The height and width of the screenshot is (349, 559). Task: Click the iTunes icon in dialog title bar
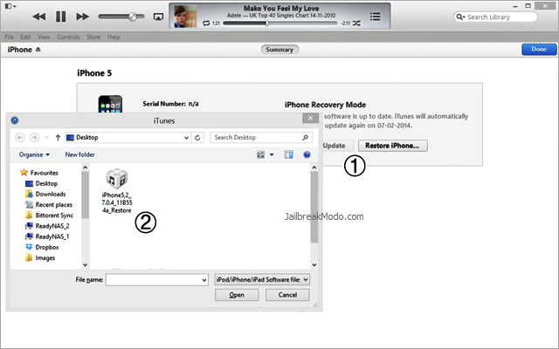15,120
